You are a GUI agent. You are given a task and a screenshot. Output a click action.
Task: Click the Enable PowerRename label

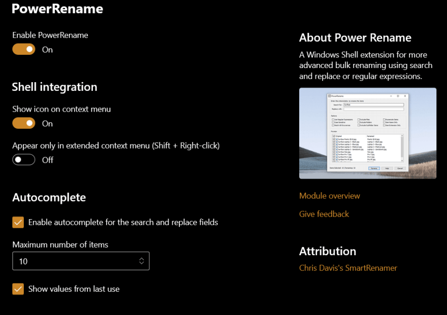coord(50,35)
